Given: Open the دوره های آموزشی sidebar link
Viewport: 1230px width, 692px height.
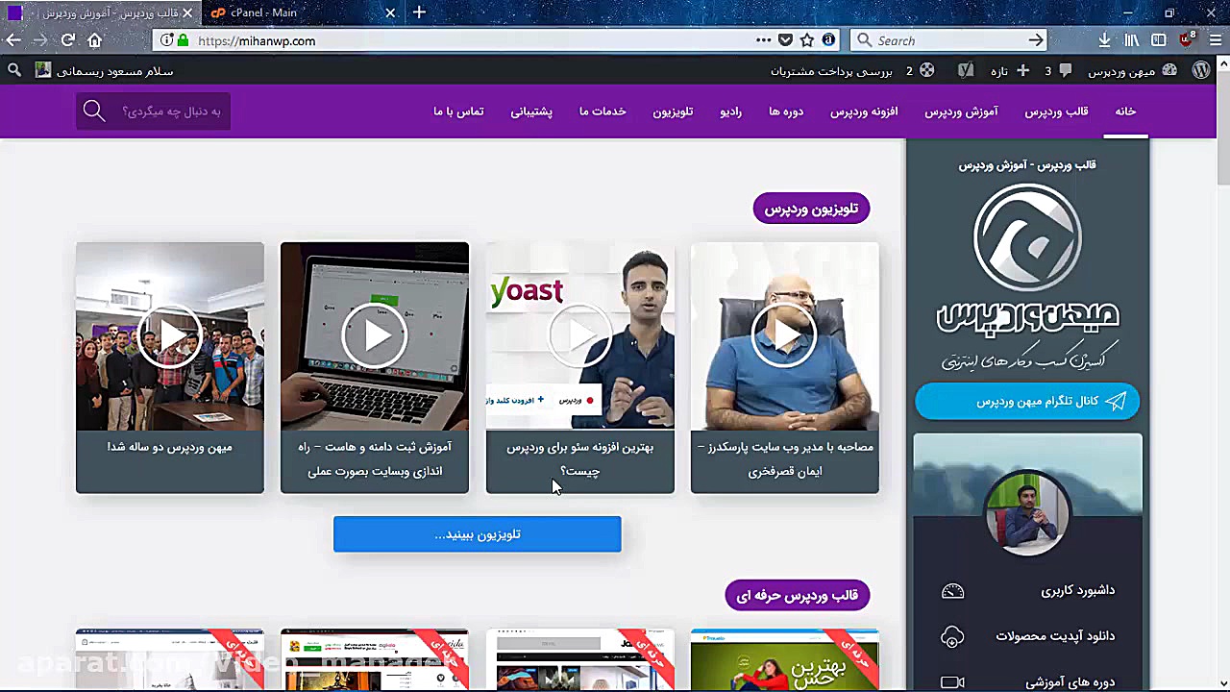Looking at the screenshot, I should point(1070,682).
